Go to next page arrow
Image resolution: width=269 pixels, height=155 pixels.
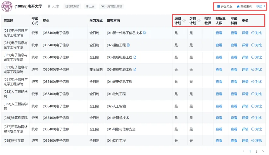263,151
